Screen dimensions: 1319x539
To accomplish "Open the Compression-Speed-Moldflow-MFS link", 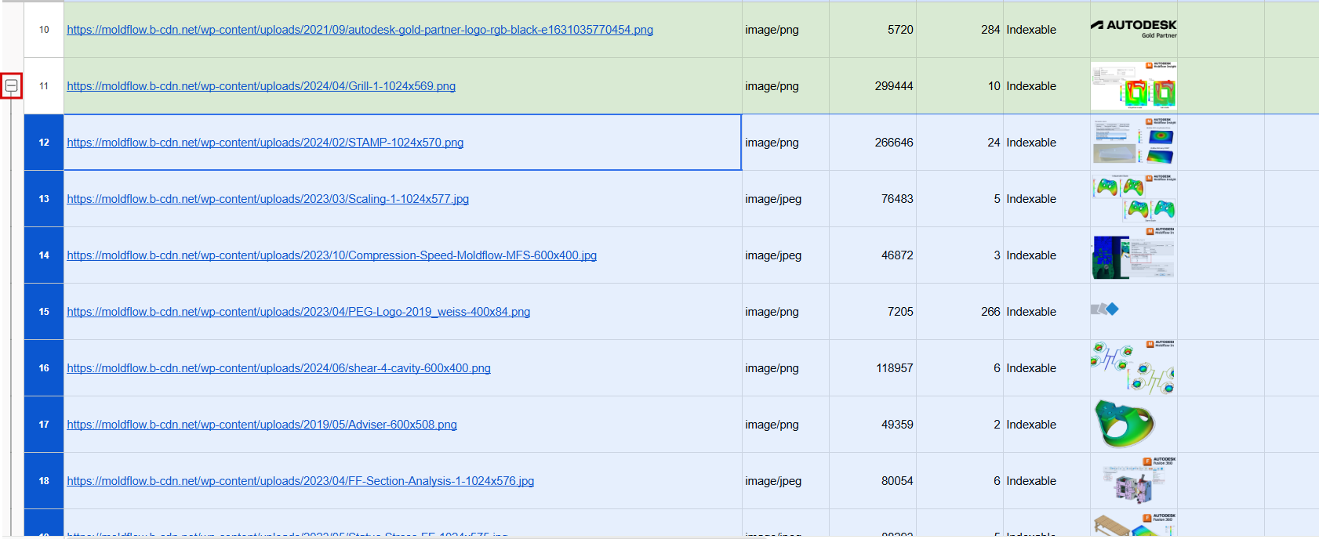I will pos(332,255).
